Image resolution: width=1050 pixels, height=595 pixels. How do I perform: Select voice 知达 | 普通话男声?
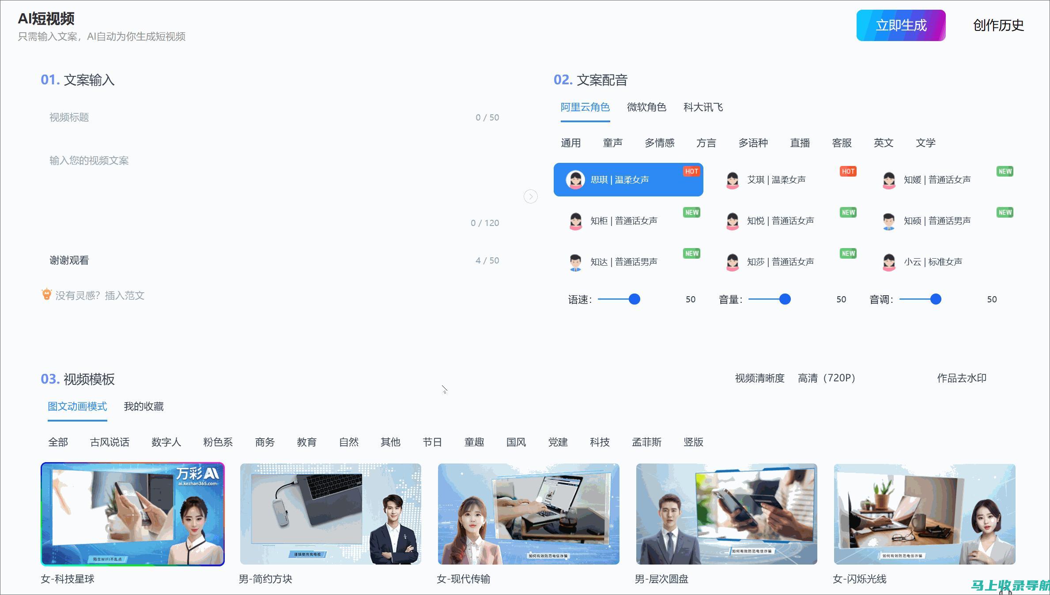[x=628, y=262]
